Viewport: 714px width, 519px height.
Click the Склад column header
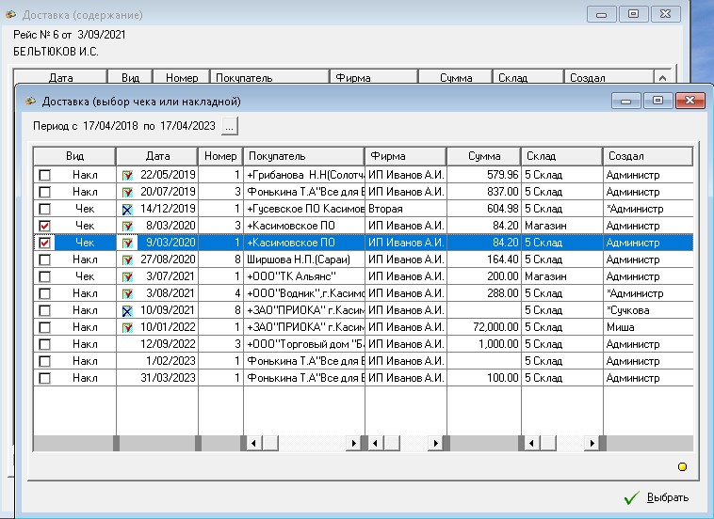pos(561,156)
